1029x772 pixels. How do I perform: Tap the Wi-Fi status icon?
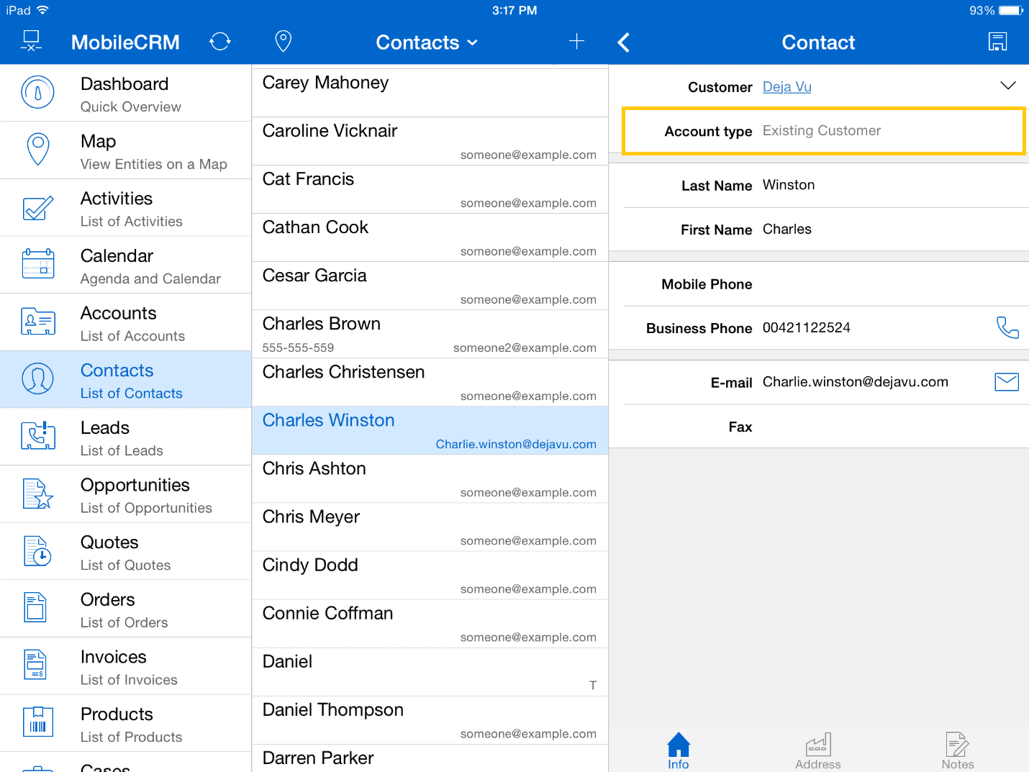click(42, 9)
